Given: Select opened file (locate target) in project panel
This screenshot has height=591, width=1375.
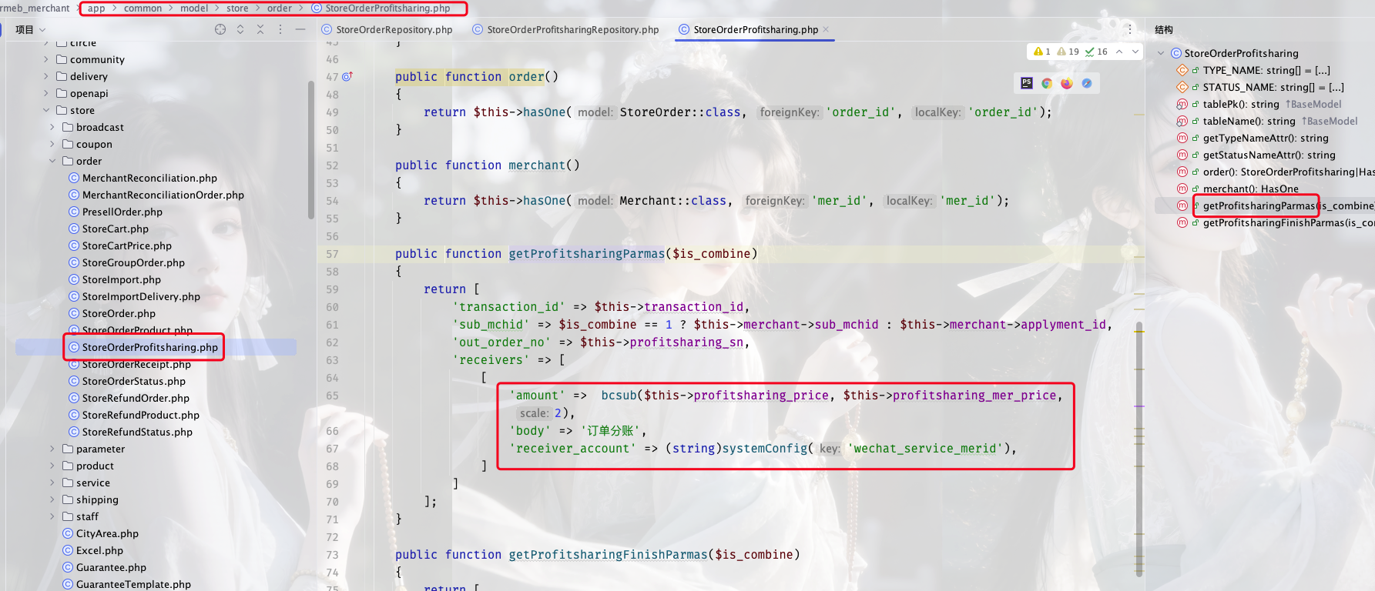Looking at the screenshot, I should 220,29.
